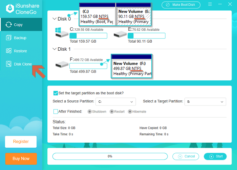Viewport: 237px width, 170px height.
Task: Switch to the Restore tab
Action: tap(21, 51)
